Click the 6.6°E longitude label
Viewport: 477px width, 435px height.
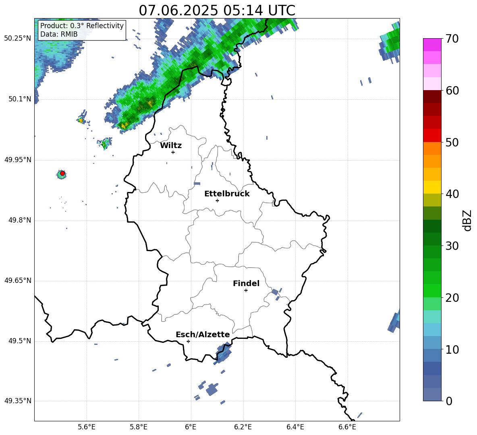[347, 427]
